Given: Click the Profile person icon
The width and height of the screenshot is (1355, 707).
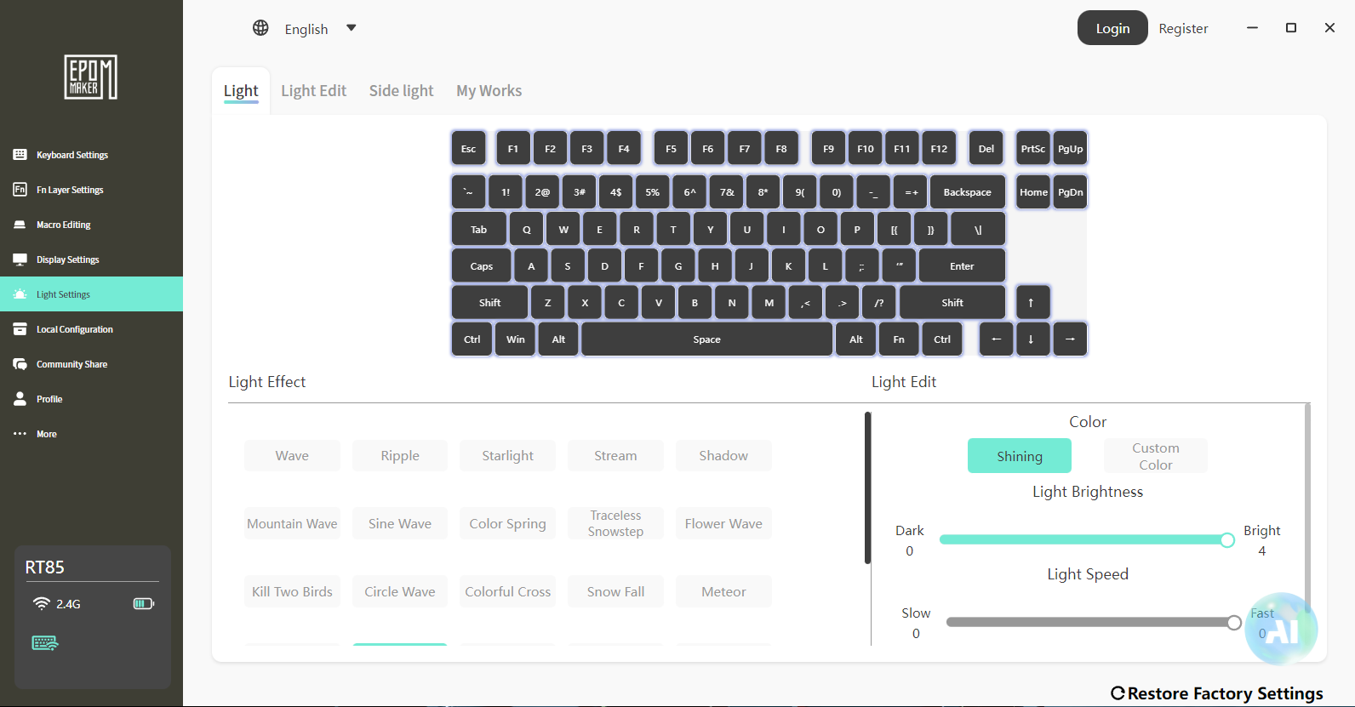Looking at the screenshot, I should click(x=20, y=399).
